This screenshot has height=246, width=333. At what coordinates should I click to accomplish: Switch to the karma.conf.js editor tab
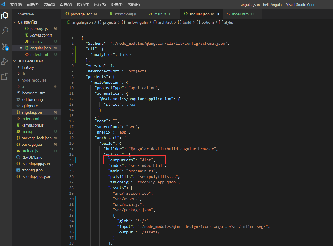coord(125,14)
